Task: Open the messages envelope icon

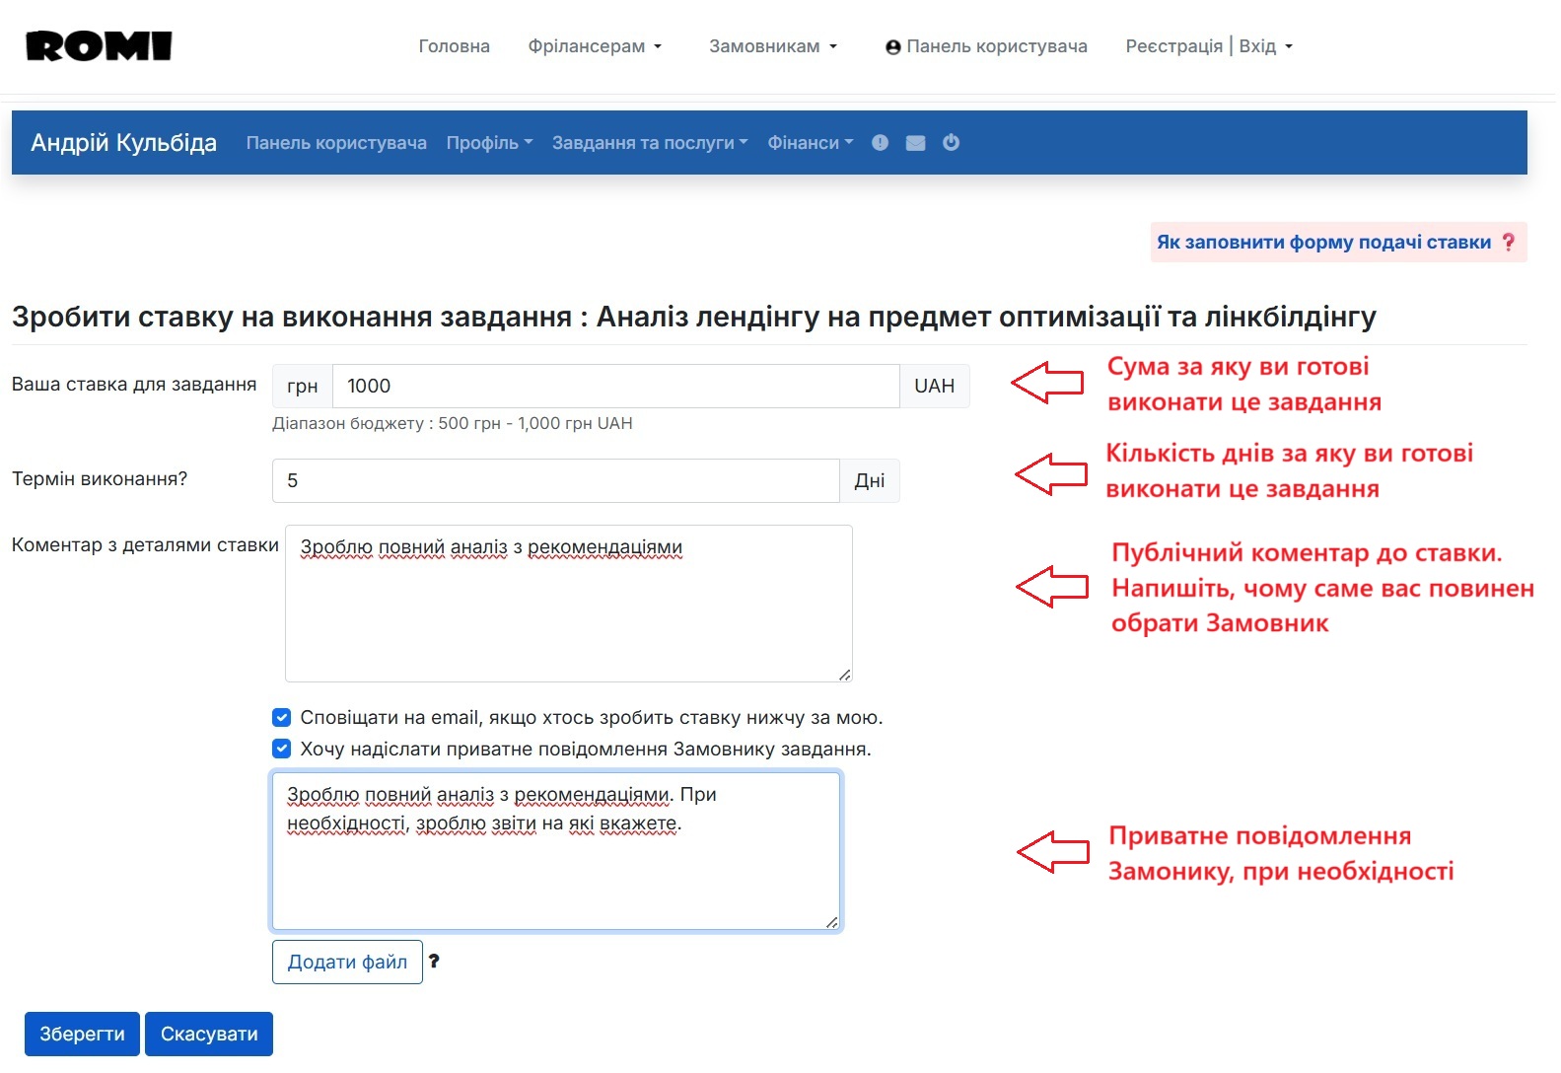Action: pos(915,143)
